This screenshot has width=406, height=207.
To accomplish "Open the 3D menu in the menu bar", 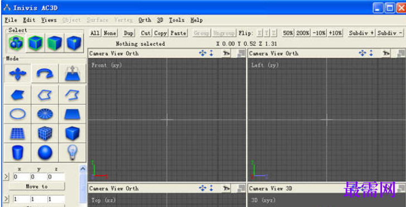I will coord(160,20).
